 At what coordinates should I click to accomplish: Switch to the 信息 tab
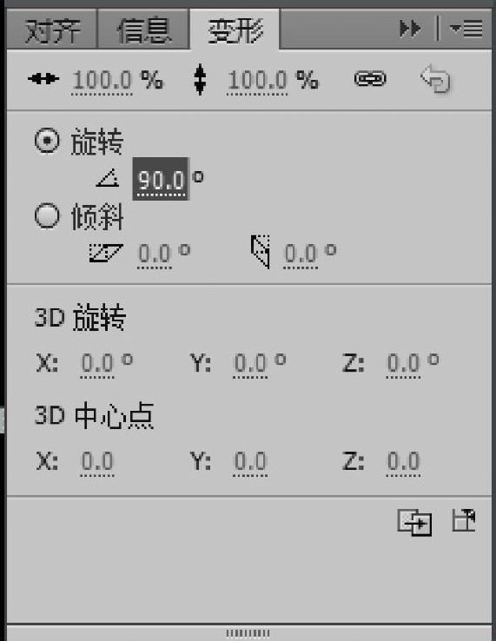point(143,30)
